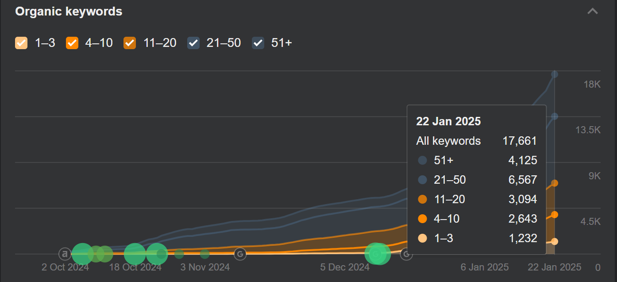The width and height of the screenshot is (617, 282).
Task: Click the topmost 51+ data point on the chart
Action: (555, 74)
